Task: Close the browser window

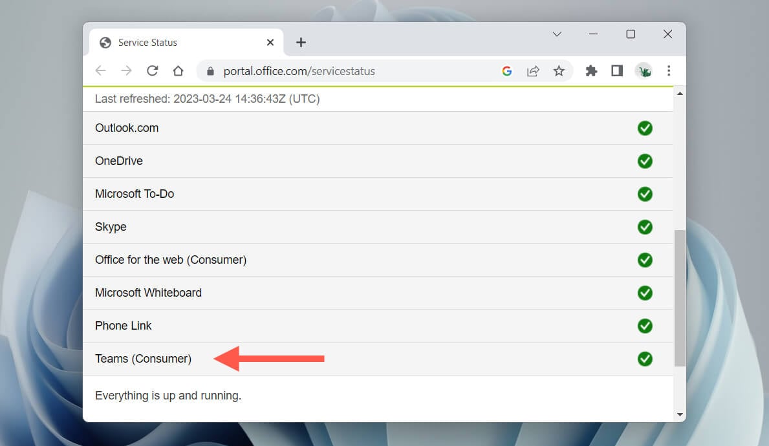Action: point(668,34)
